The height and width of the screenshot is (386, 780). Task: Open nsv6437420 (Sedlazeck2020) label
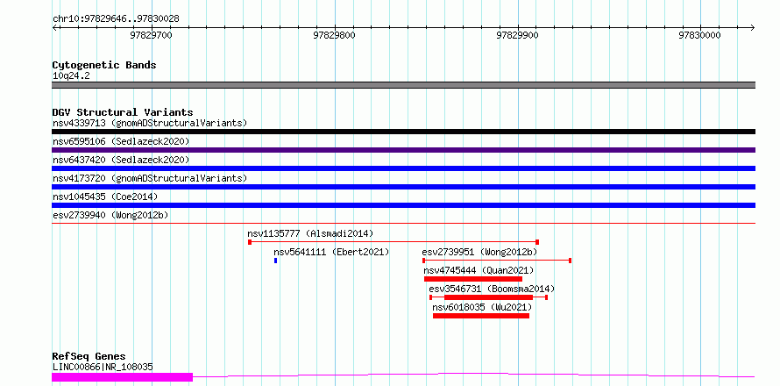point(121,160)
